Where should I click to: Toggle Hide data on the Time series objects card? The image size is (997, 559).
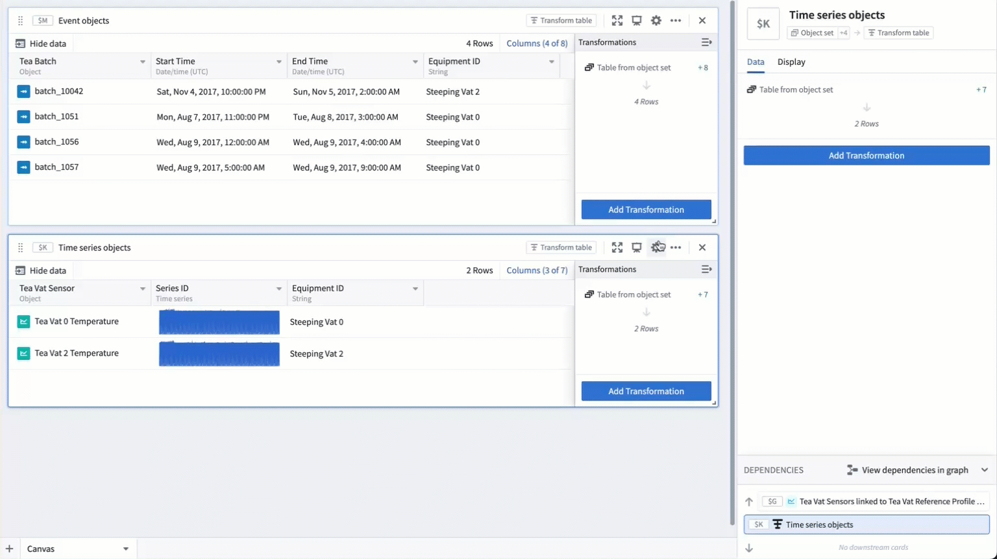[41, 270]
